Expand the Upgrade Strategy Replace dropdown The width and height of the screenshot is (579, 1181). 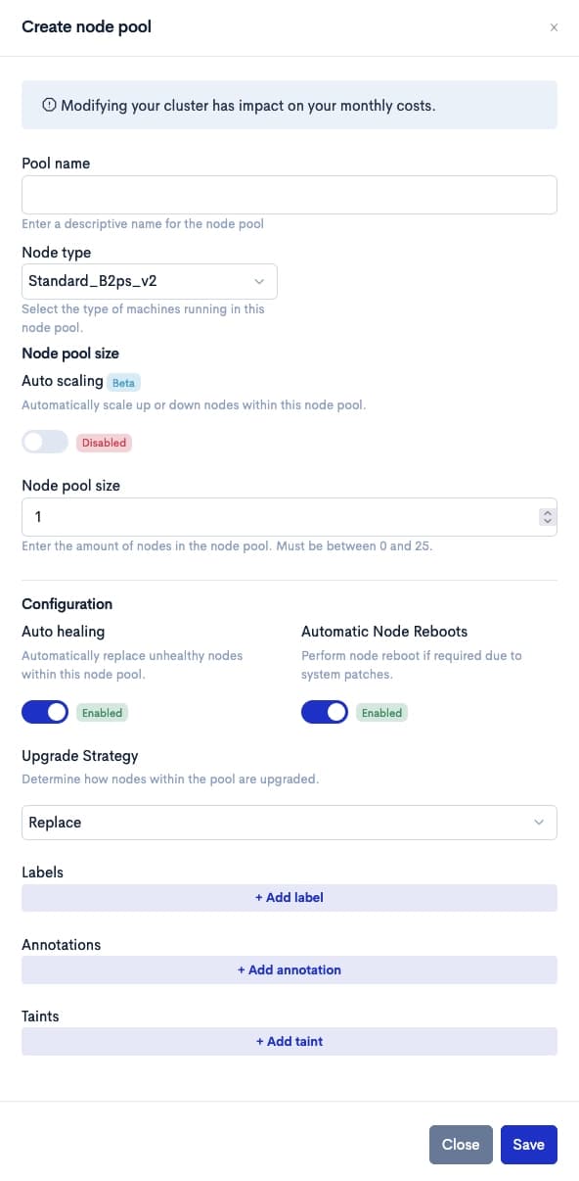click(289, 823)
